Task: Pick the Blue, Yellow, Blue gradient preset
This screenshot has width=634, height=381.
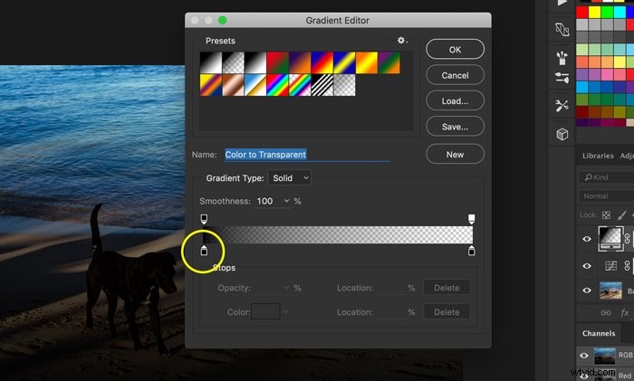Action: click(x=344, y=62)
